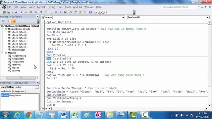
Task: Open the Tools menu
Action: click(68, 7)
